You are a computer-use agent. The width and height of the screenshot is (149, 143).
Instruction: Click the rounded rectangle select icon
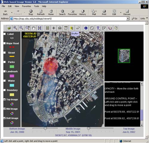pyautogui.click(x=92, y=28)
